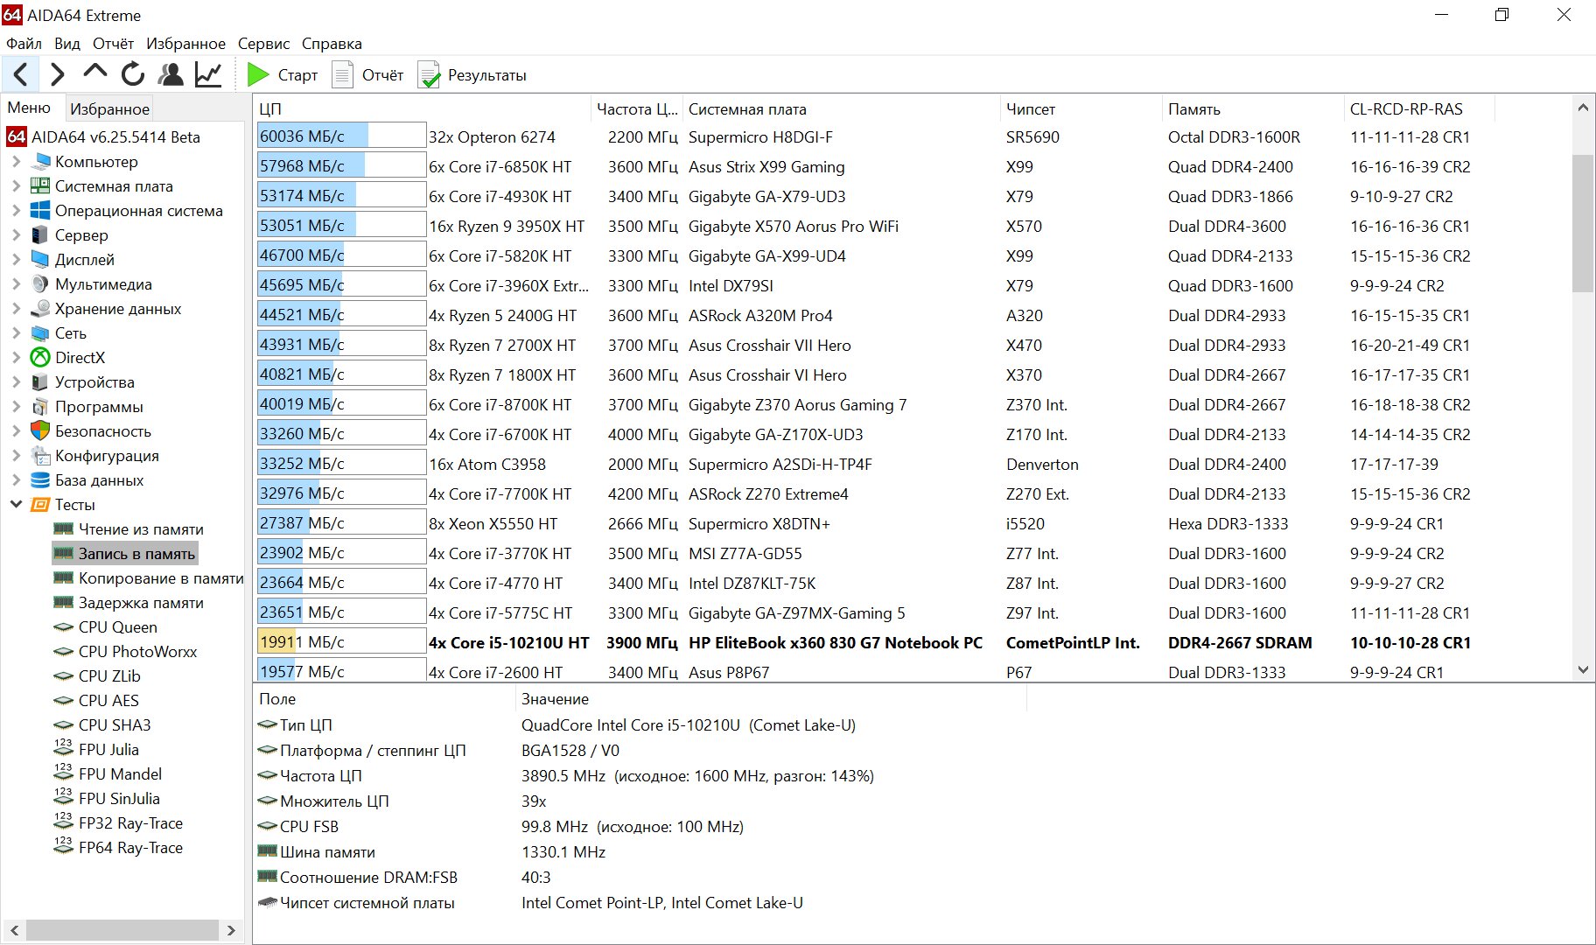Select the AIDA64 v6.25.5414 Beta root icon

tap(17, 137)
